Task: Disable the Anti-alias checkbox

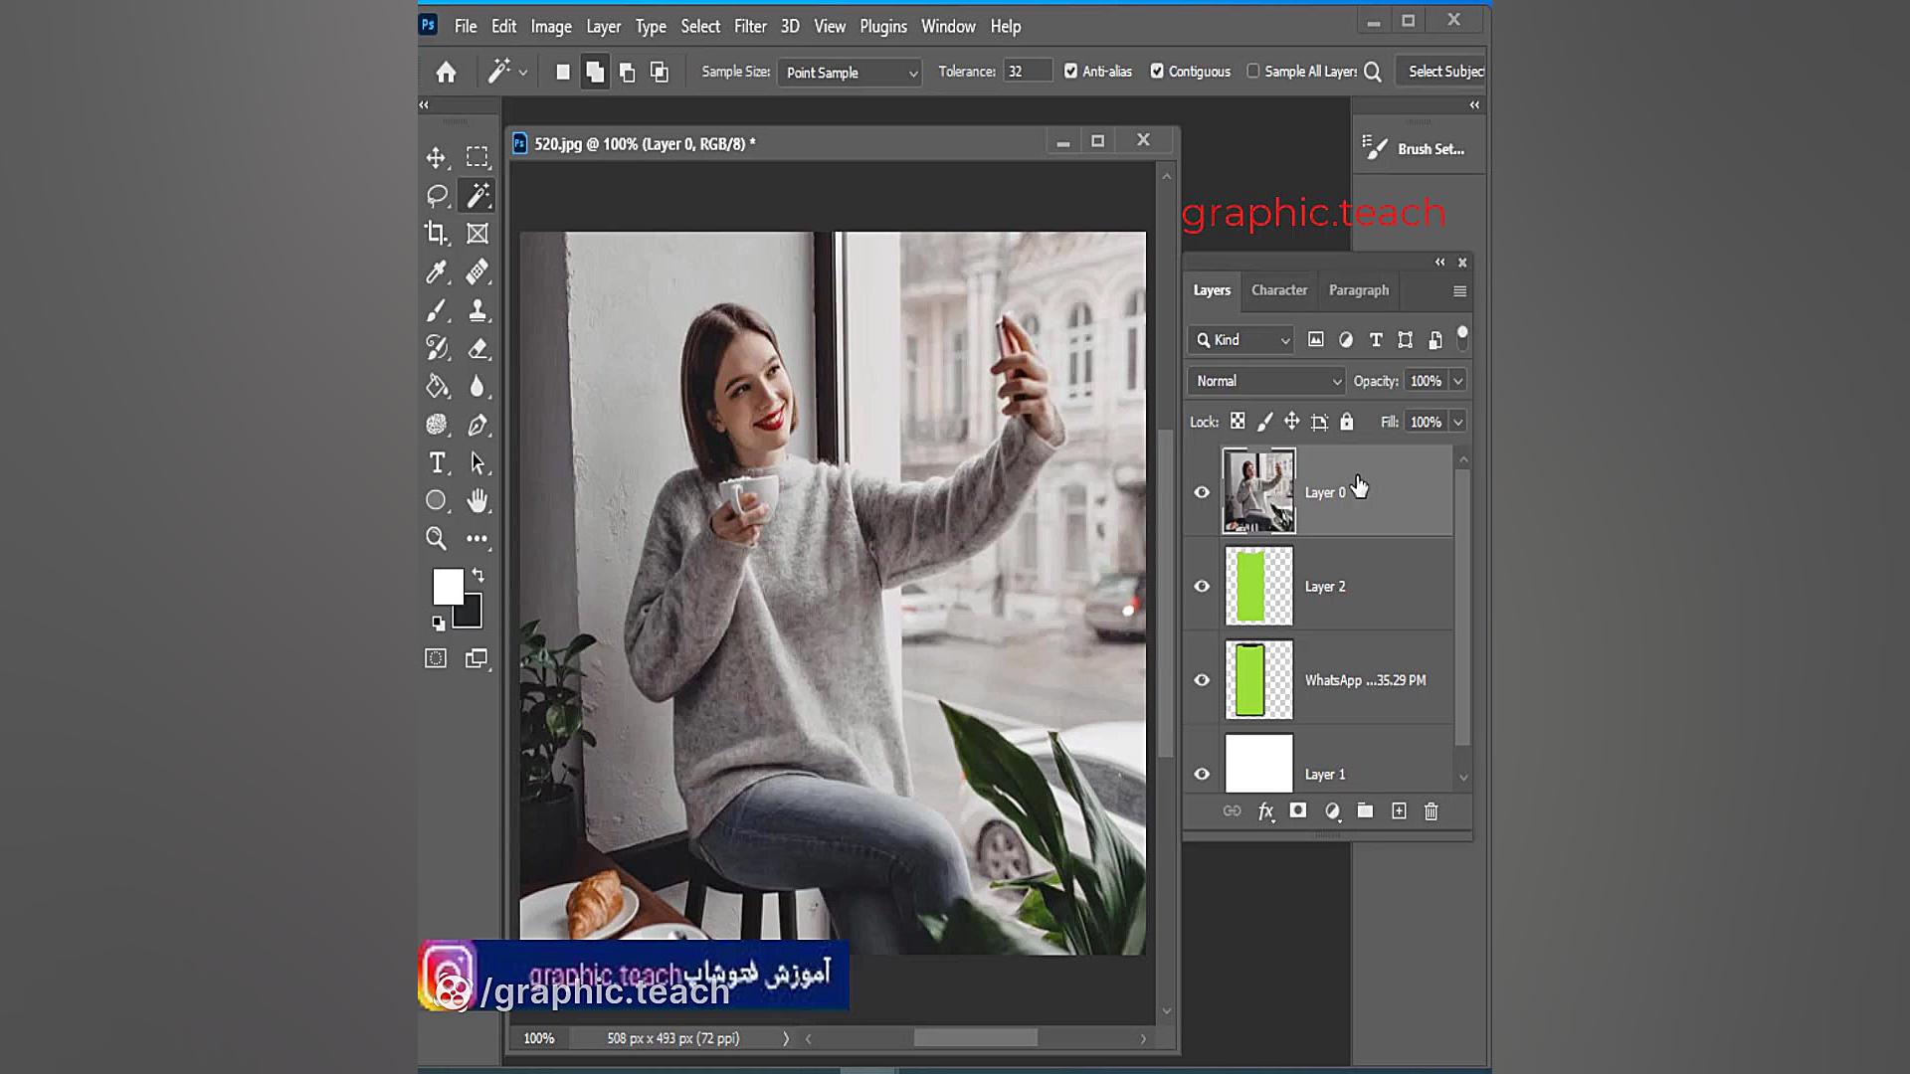Action: pyautogui.click(x=1071, y=71)
